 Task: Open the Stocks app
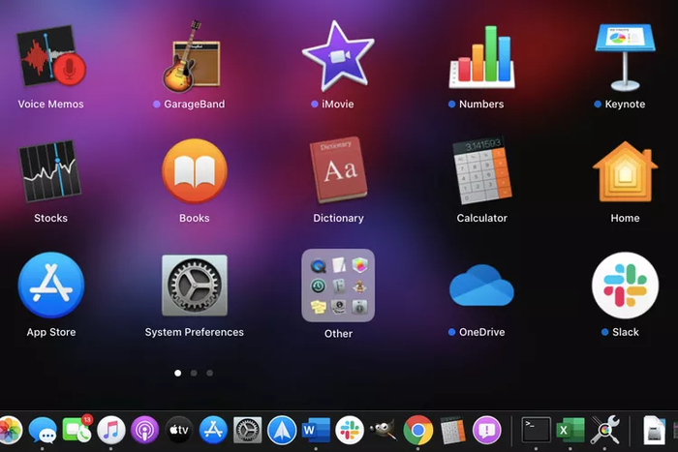[x=50, y=171]
